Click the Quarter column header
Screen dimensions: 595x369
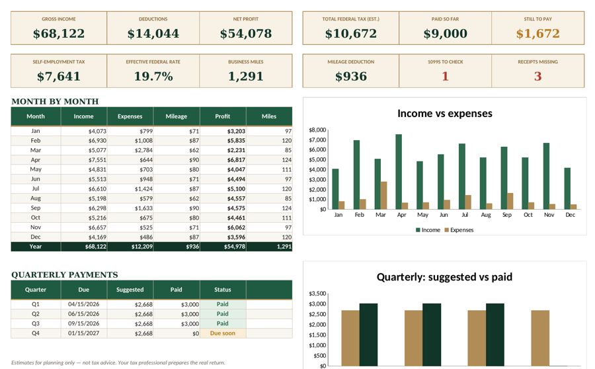click(36, 290)
